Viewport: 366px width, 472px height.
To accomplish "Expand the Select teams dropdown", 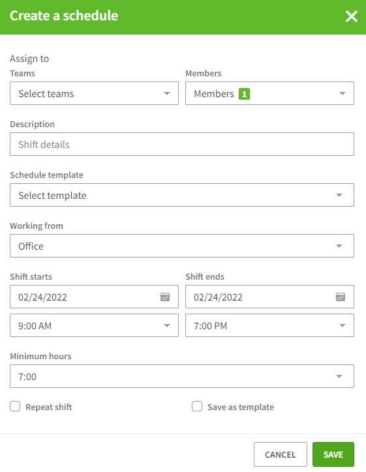I will 95,93.
